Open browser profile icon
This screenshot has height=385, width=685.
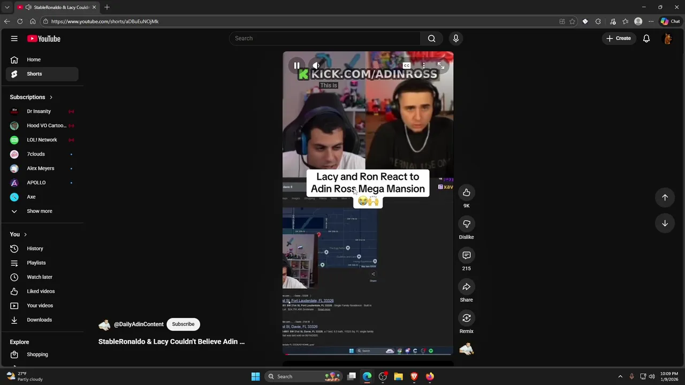638,21
